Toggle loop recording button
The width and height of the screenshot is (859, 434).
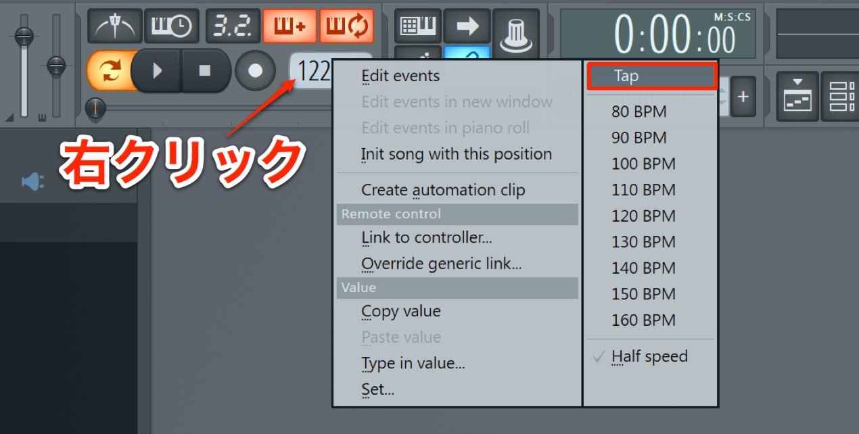pyautogui.click(x=346, y=26)
